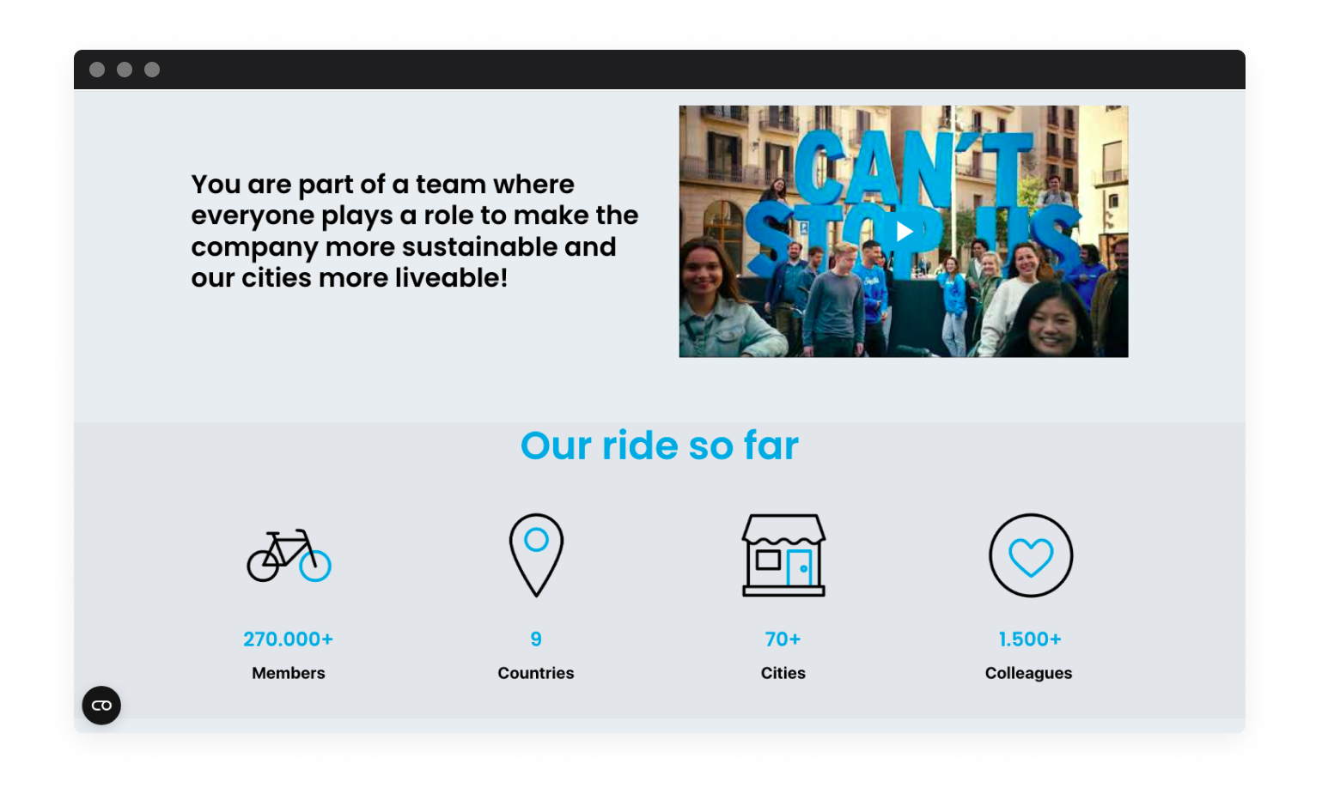The height and width of the screenshot is (812, 1328).
Task: Click the second gray window dot
Action: (x=125, y=70)
